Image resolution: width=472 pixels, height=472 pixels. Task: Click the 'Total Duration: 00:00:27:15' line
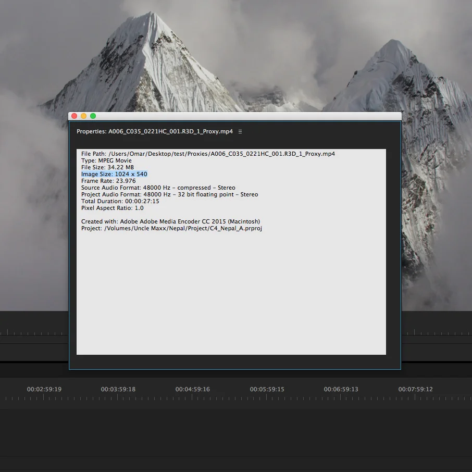tap(120, 201)
